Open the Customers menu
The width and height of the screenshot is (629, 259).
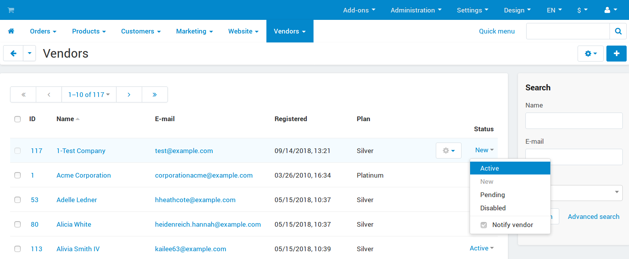[x=141, y=31]
